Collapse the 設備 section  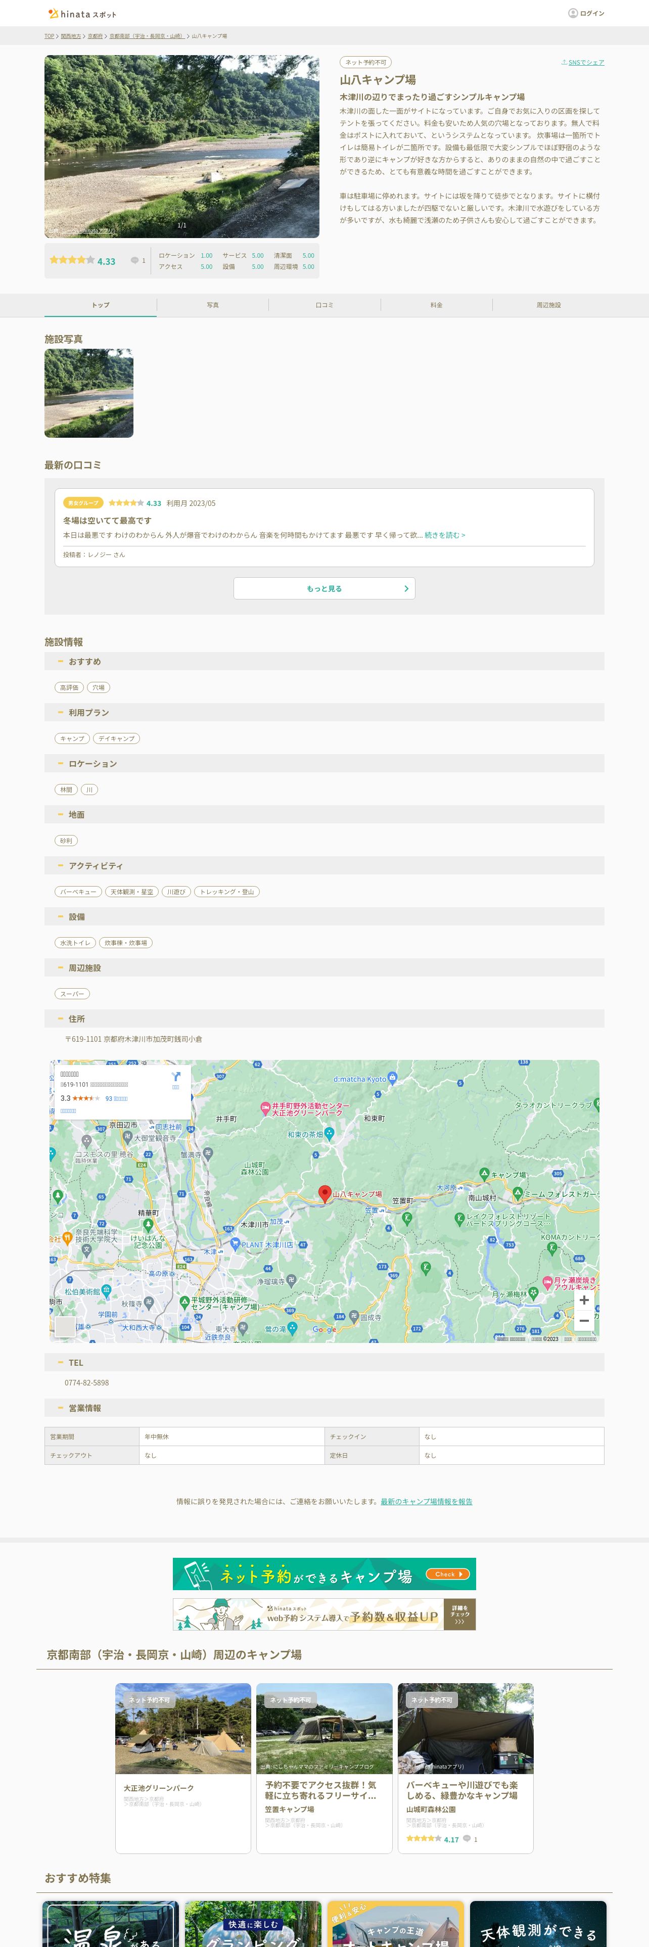[x=324, y=917]
